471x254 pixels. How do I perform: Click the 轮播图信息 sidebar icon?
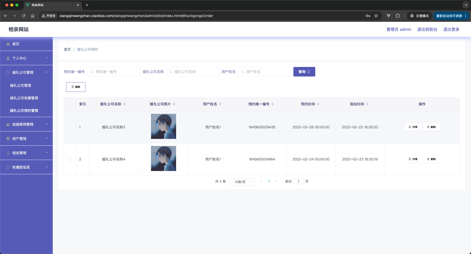pyautogui.click(x=8, y=167)
